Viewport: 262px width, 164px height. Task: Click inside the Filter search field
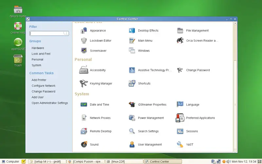(49, 33)
